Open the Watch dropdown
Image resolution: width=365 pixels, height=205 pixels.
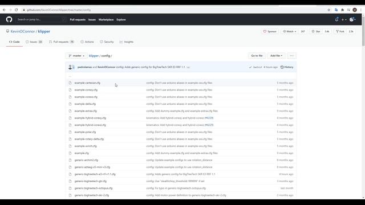tap(290, 31)
